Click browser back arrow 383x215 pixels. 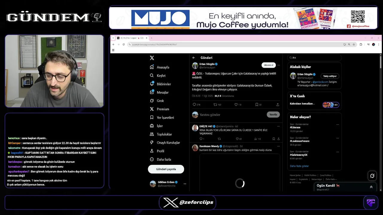[x=113, y=44]
